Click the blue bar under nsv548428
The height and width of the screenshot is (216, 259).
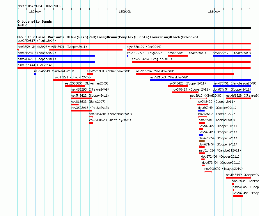point(201,135)
